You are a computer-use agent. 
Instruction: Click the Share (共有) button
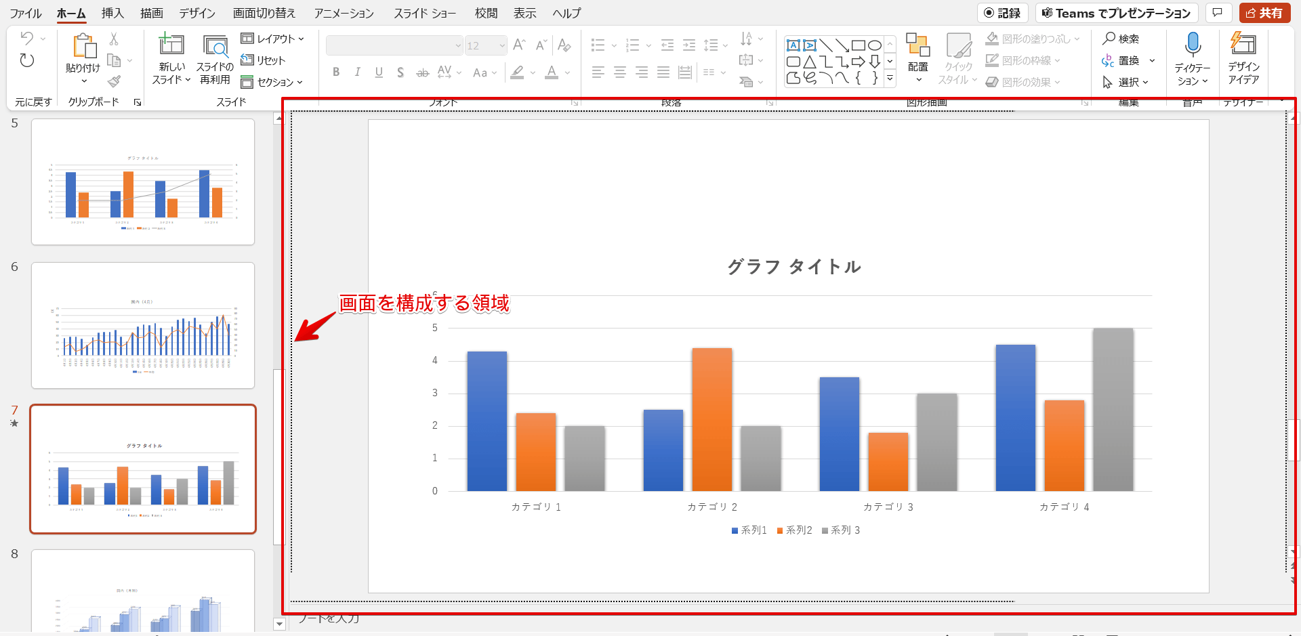[x=1264, y=13]
